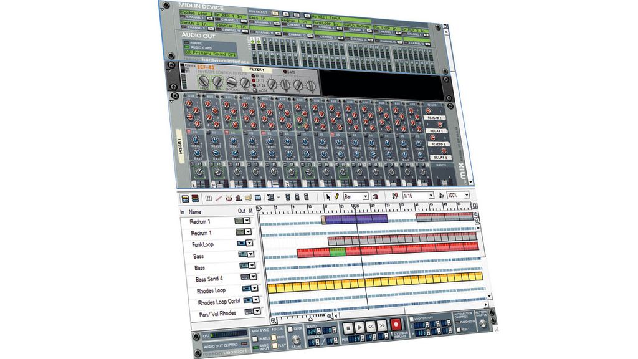Click the velocity lane icon in the toolbar
Screen dimensions: 638x359
(x=239, y=199)
